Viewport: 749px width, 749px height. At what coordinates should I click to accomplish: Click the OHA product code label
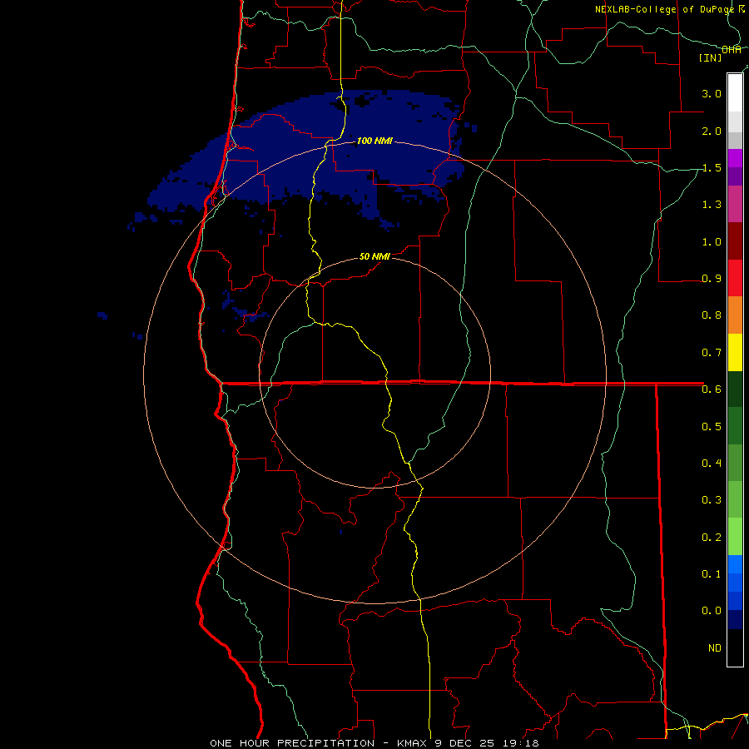click(x=732, y=50)
